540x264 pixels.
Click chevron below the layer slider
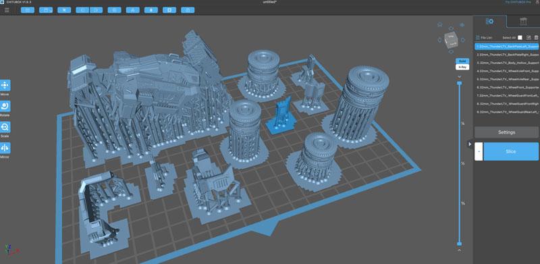tap(459, 250)
